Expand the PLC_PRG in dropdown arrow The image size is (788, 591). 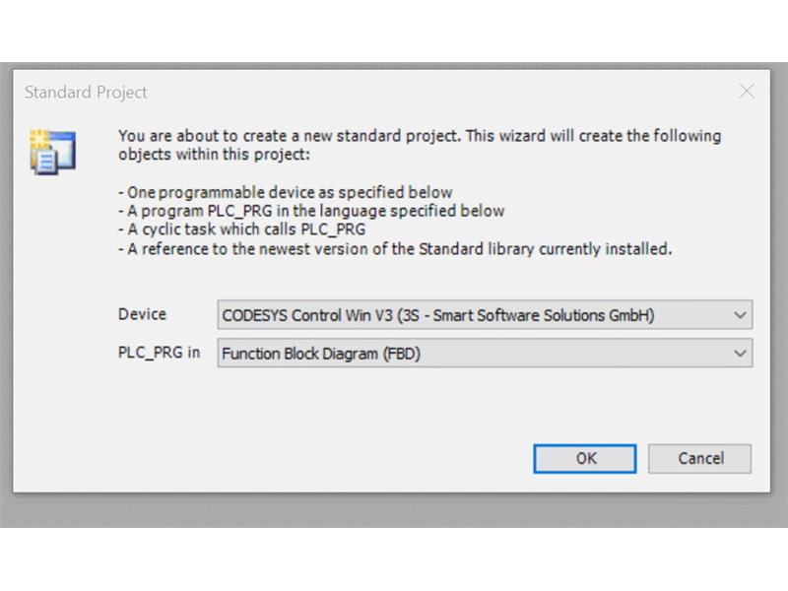740,354
